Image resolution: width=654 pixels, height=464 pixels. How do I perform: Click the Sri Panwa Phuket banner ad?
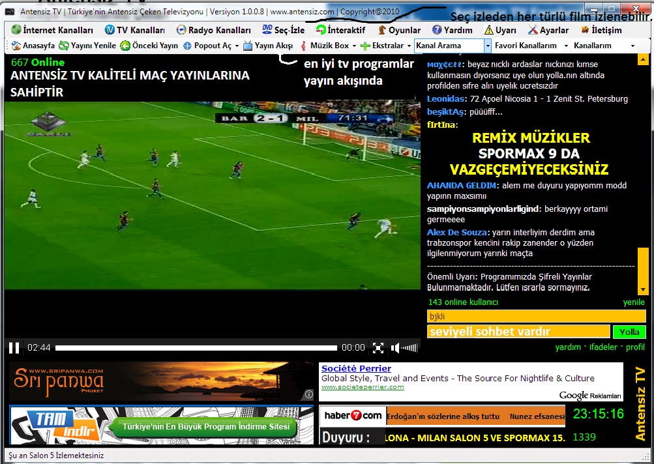(x=162, y=381)
